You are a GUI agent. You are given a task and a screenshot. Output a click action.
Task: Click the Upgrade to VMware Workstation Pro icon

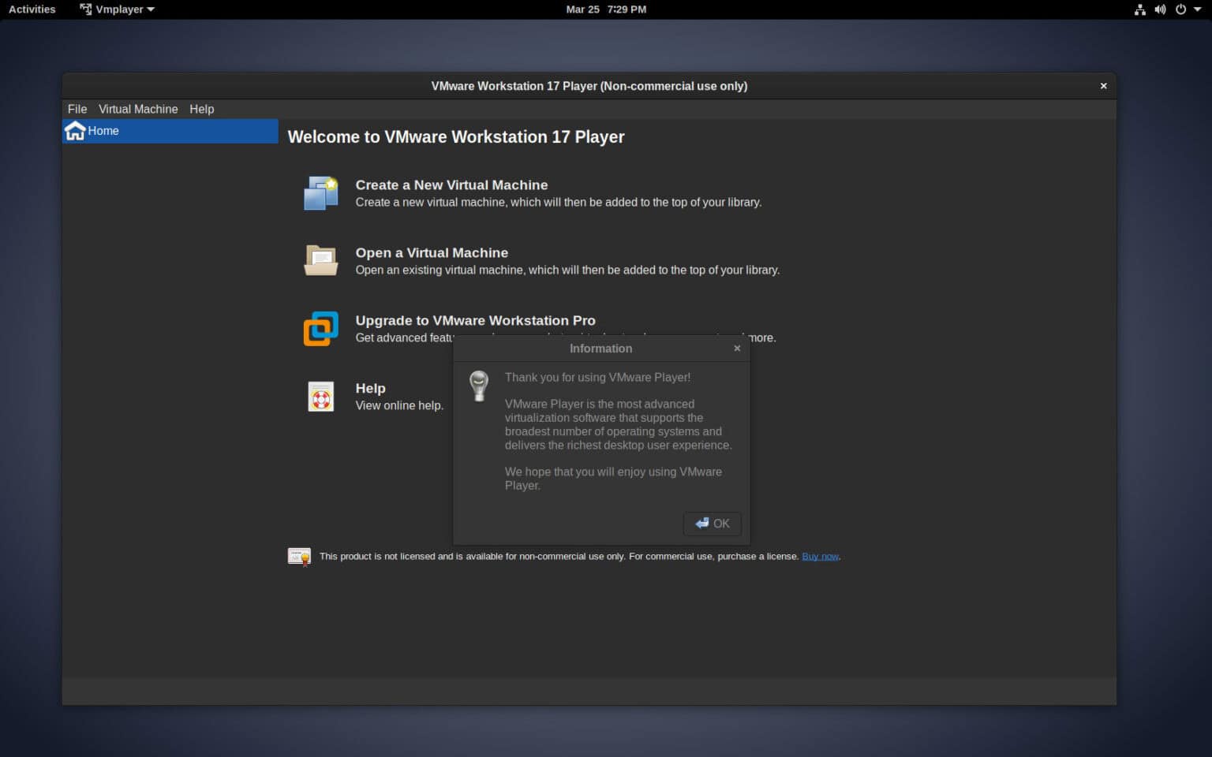pyautogui.click(x=320, y=328)
